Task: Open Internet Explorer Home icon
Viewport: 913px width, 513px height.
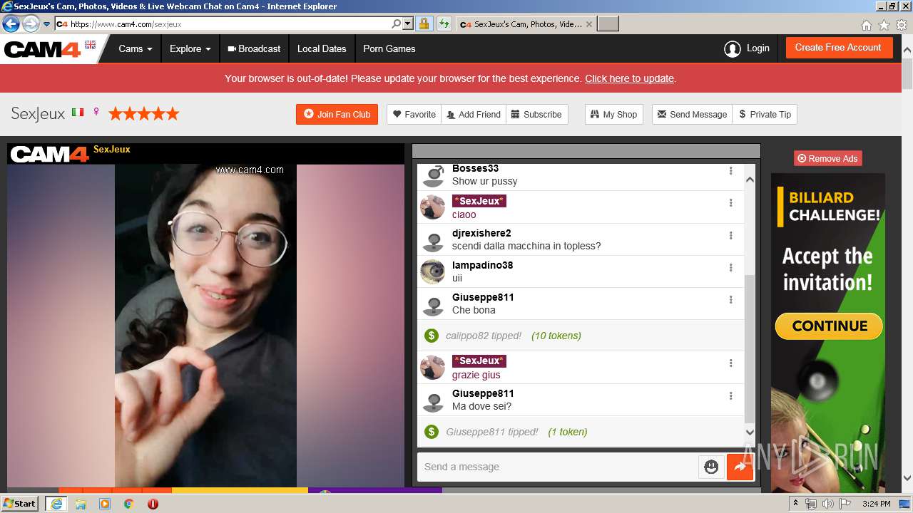Action: coord(866,25)
